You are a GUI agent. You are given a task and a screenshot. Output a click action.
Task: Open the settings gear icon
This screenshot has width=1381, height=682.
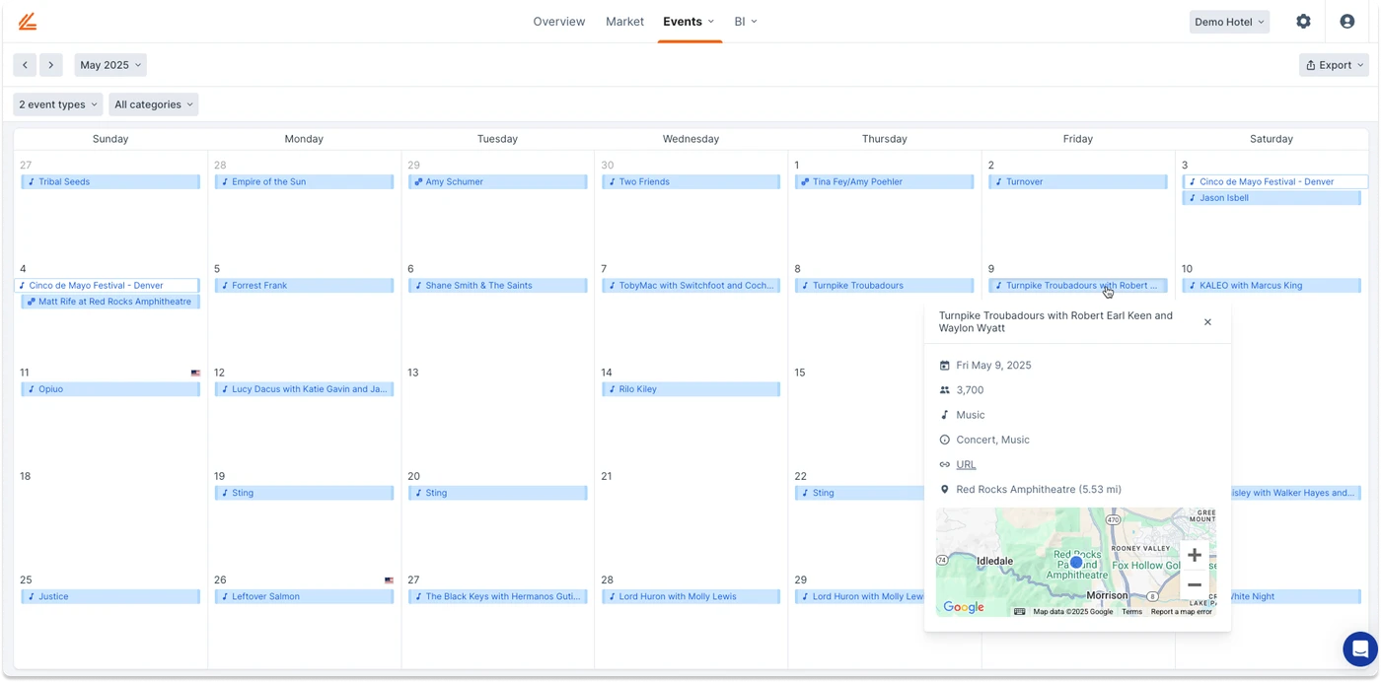[x=1303, y=21]
